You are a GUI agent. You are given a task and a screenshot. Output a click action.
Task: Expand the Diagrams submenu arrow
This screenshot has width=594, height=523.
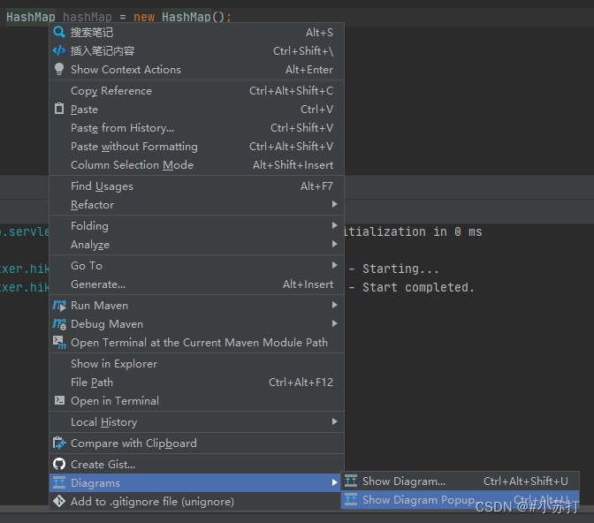point(334,482)
